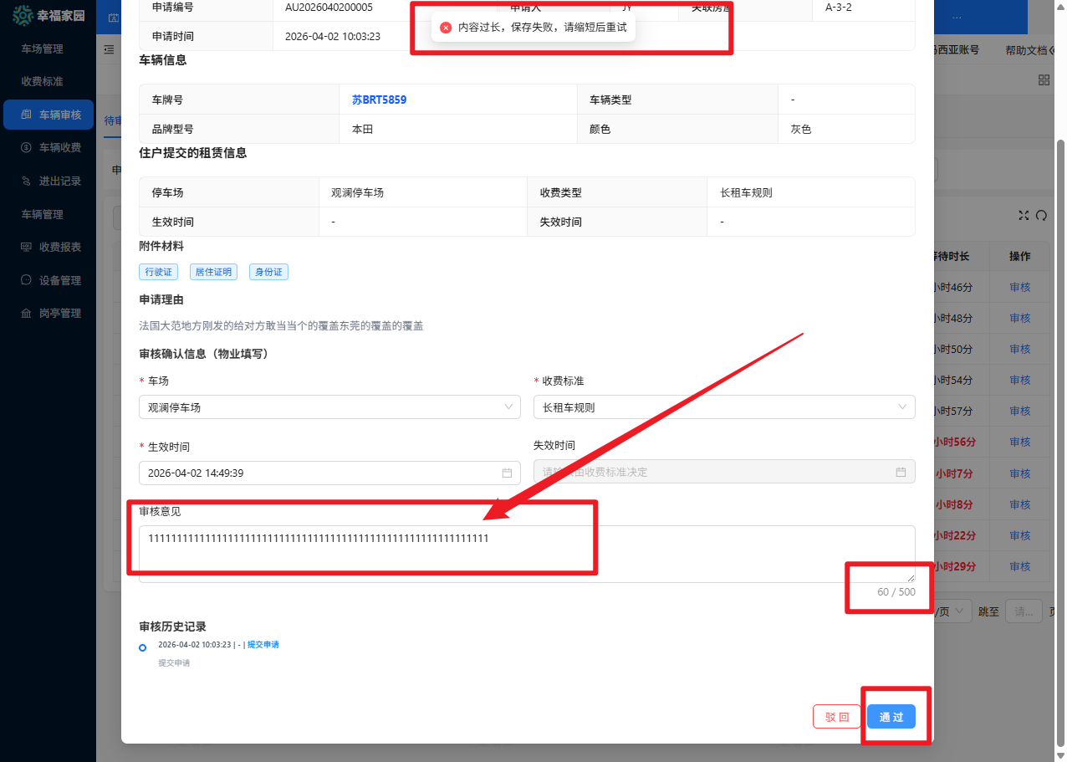Click the 进出记录 sidebar icon
Screen dimensions: 1067x762
27,181
